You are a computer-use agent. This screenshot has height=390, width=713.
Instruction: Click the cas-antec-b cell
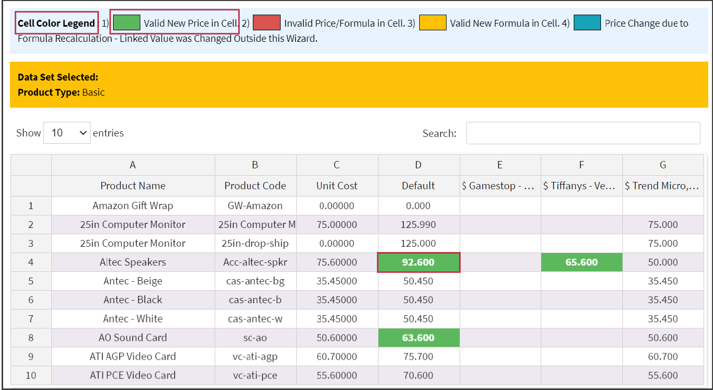(255, 300)
